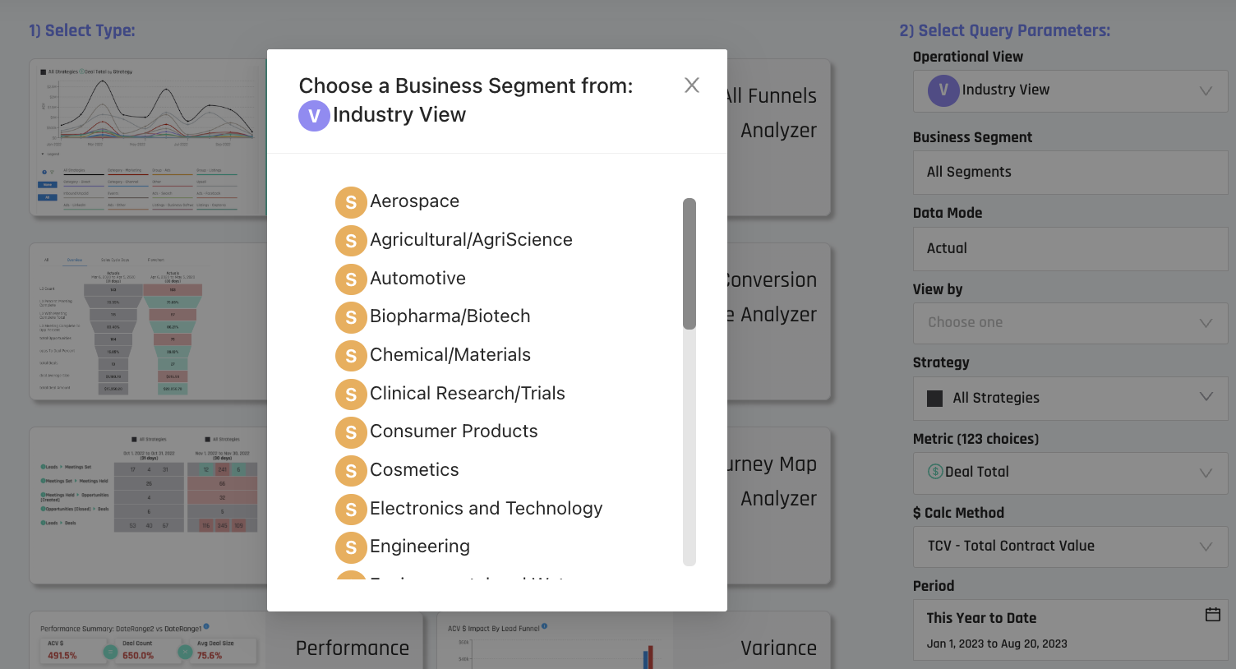Image resolution: width=1236 pixels, height=669 pixels.
Task: Click the segment list scrollbar thumb
Action: coord(689,264)
